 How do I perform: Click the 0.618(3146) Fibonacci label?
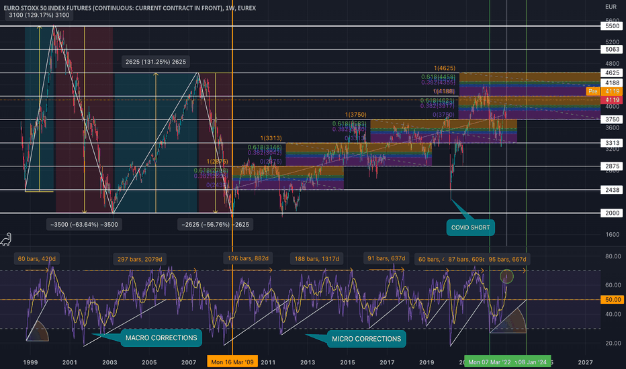tap(265, 148)
